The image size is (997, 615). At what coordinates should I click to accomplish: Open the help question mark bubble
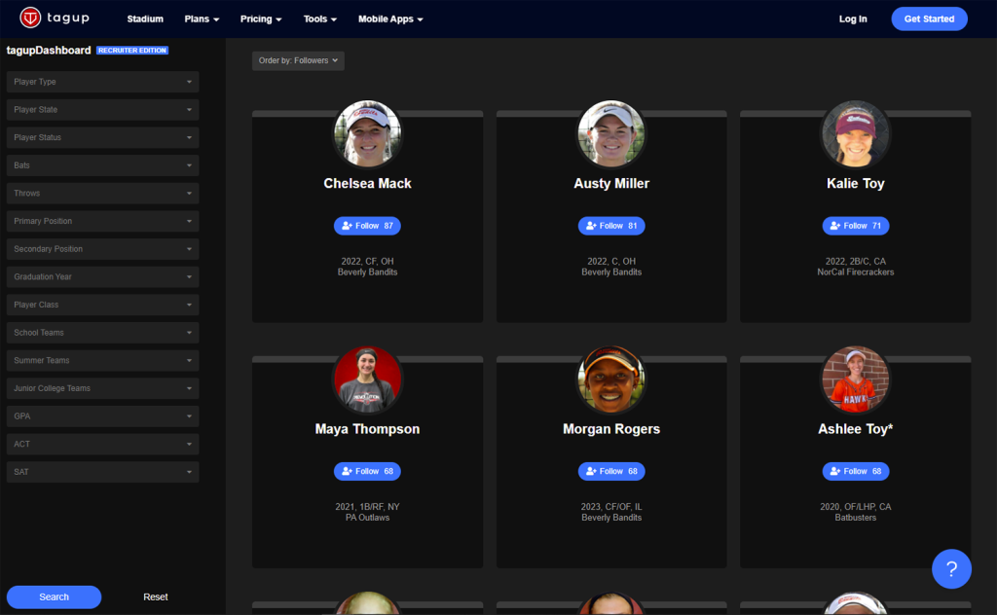[951, 569]
